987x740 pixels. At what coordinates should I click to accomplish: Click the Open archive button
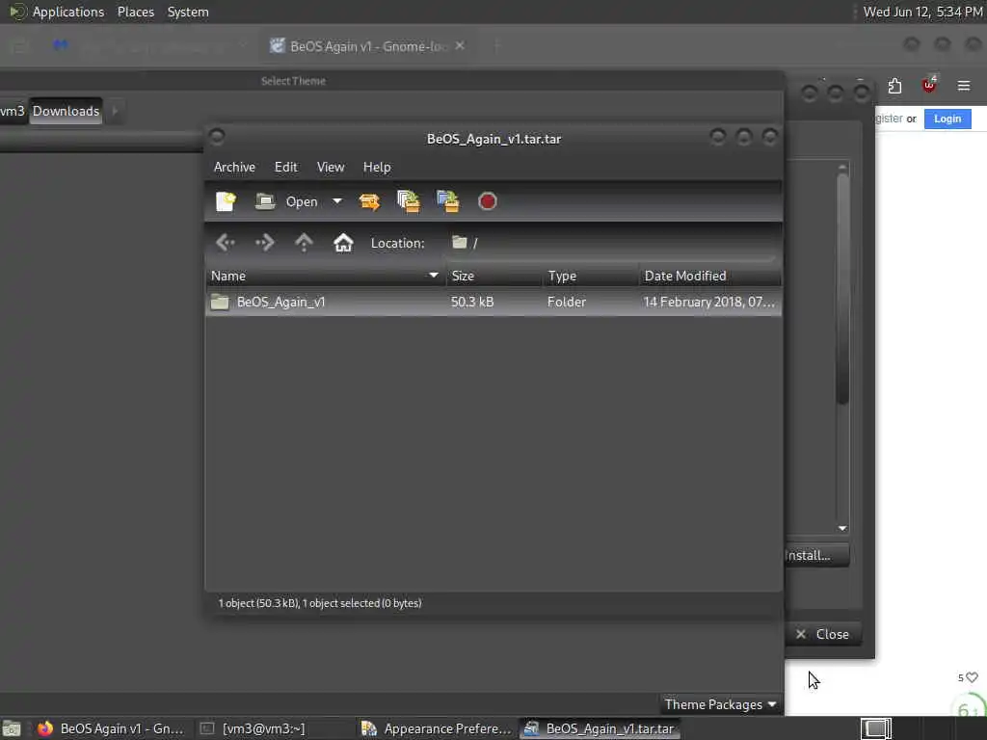pos(287,201)
